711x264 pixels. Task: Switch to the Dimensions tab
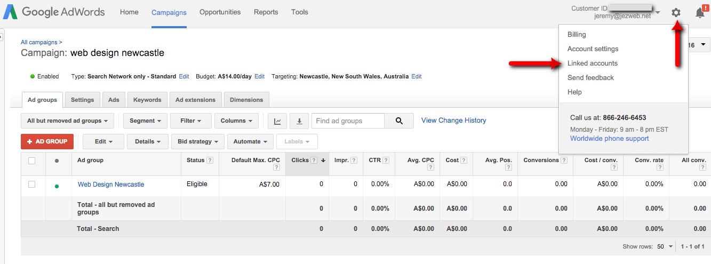click(x=246, y=100)
